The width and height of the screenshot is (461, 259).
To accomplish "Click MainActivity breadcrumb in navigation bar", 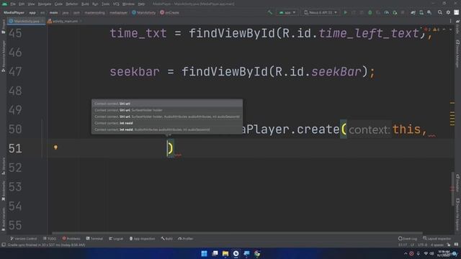I will click(x=144, y=13).
